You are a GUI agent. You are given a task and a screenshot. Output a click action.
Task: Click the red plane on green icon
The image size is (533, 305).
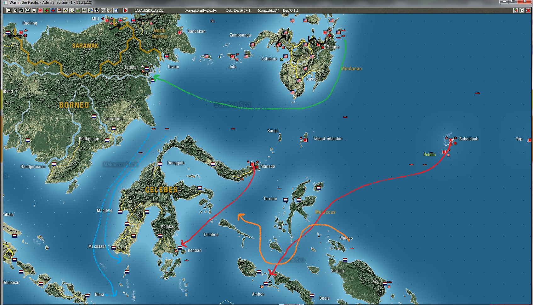click(47, 10)
